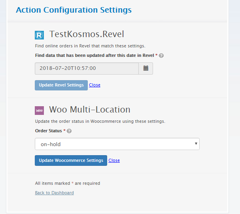Click the TestKosmos.Revel heading
The width and height of the screenshot is (240, 214).
tap(87, 34)
